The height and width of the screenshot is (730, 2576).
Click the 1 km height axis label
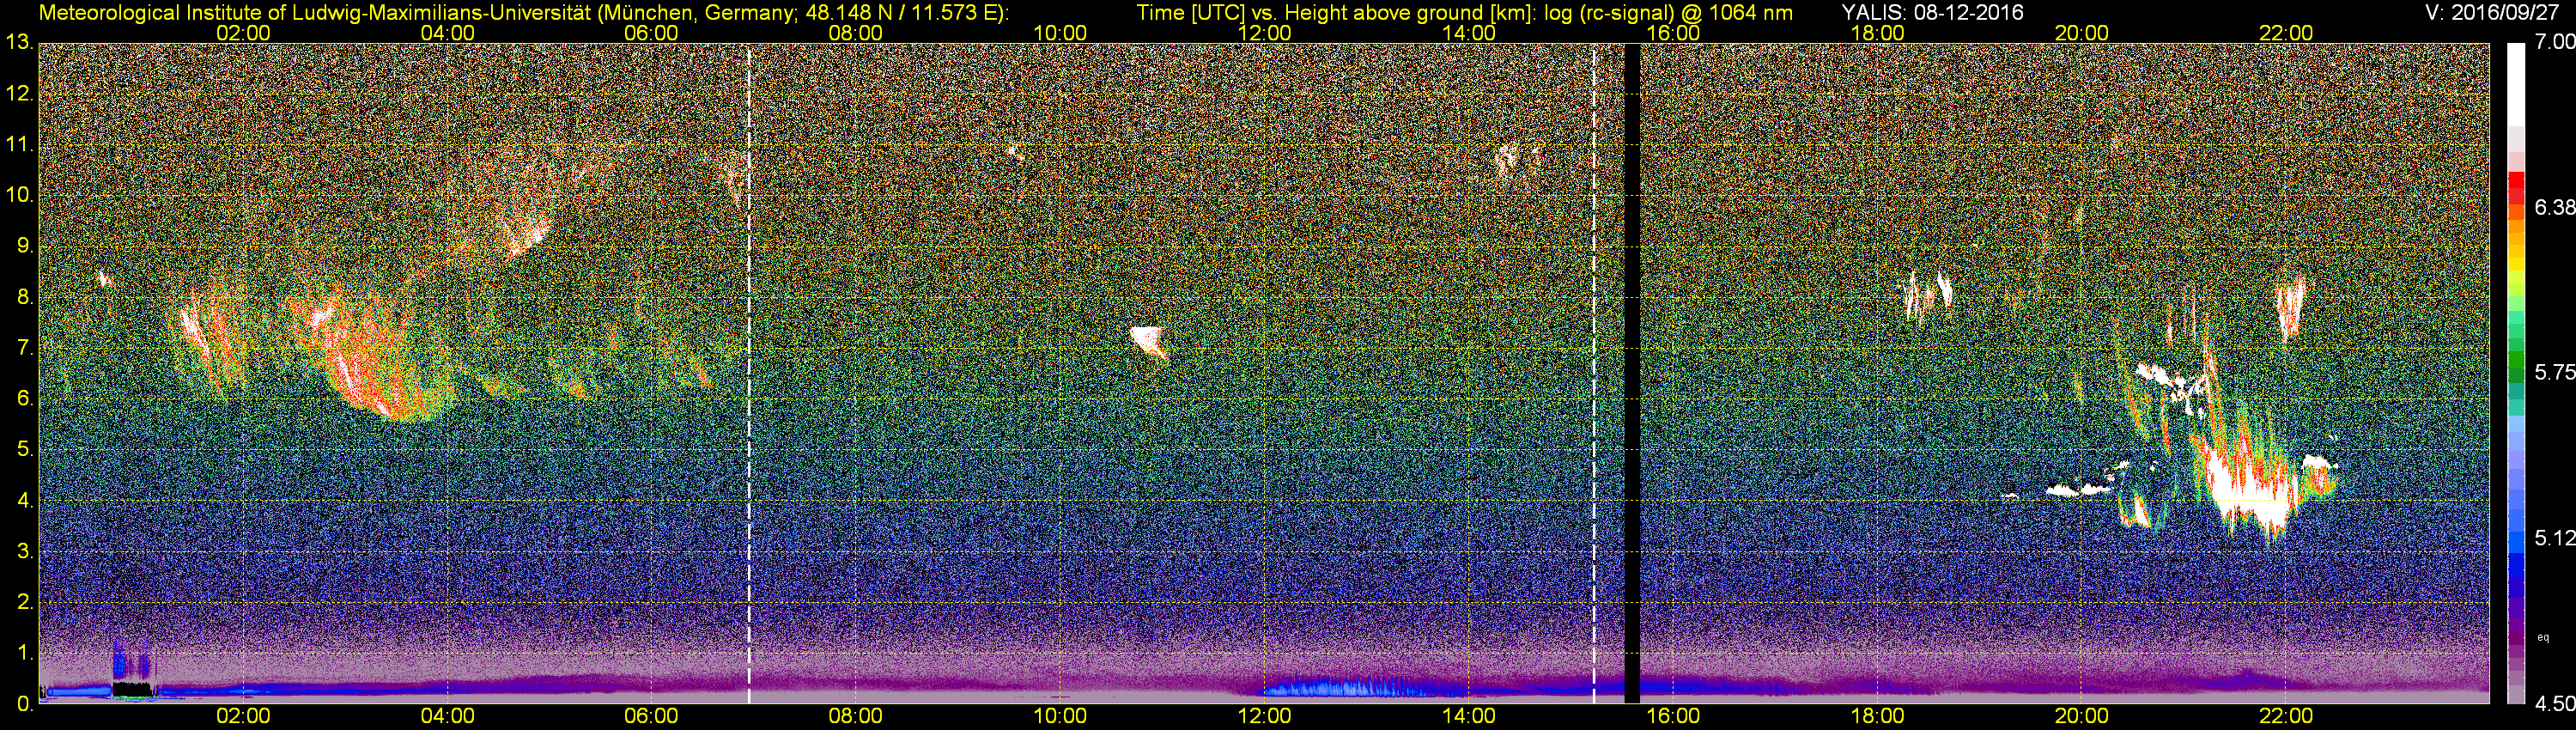[x=25, y=654]
